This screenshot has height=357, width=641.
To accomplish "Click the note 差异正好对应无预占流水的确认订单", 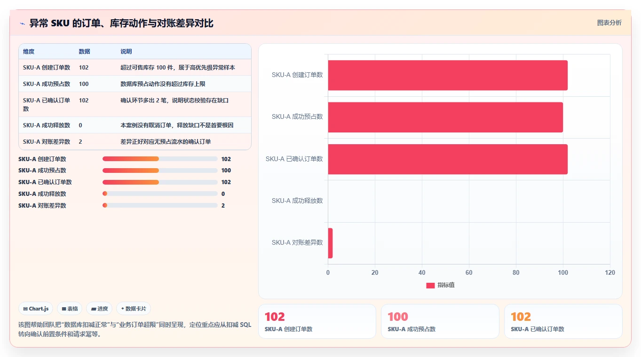I will point(166,142).
